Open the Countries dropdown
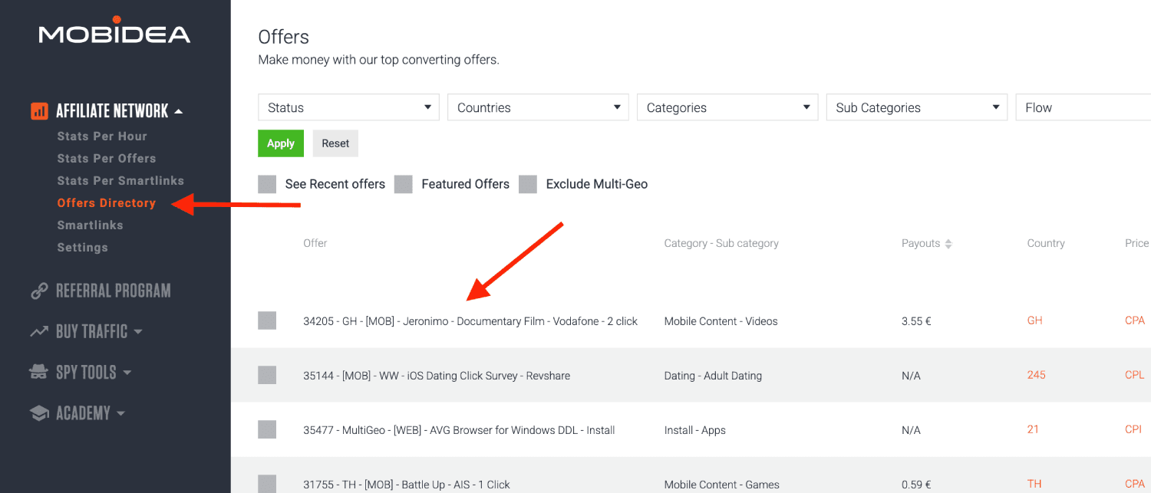The height and width of the screenshot is (493, 1151). tap(538, 107)
